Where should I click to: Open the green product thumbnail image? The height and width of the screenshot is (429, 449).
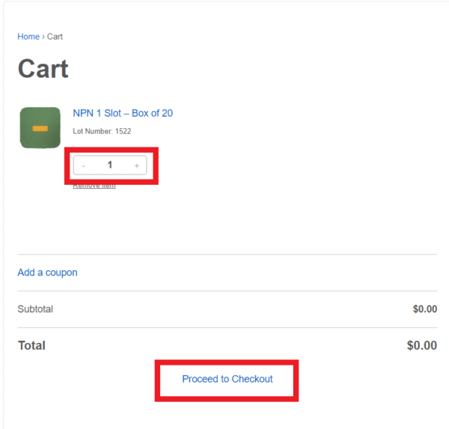point(40,128)
